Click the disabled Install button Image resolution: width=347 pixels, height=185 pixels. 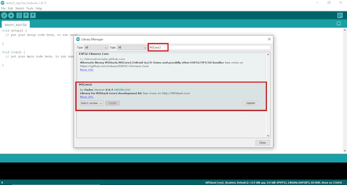click(x=113, y=103)
